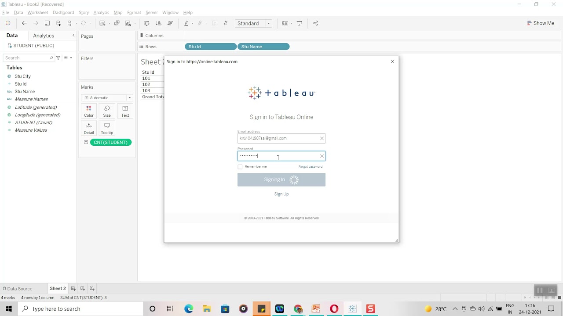Open the Server menu
The image size is (563, 316).
pyautogui.click(x=152, y=12)
